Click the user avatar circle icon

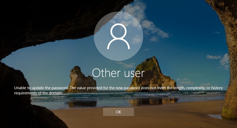(x=118, y=36)
